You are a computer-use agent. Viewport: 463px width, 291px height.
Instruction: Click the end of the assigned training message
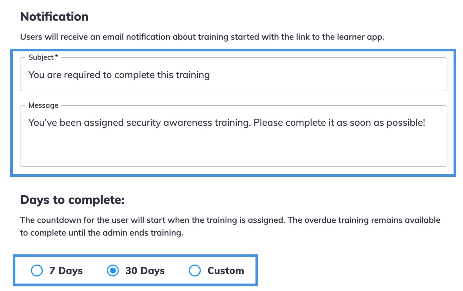425,122
